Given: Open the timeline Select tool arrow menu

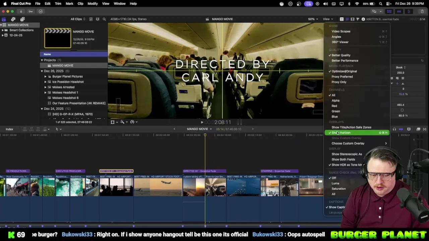Looking at the screenshot, I should [58, 129].
